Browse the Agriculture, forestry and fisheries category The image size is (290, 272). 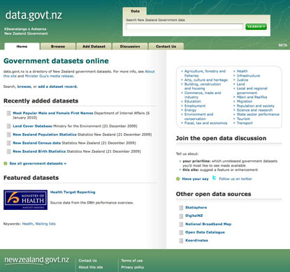click(205, 73)
